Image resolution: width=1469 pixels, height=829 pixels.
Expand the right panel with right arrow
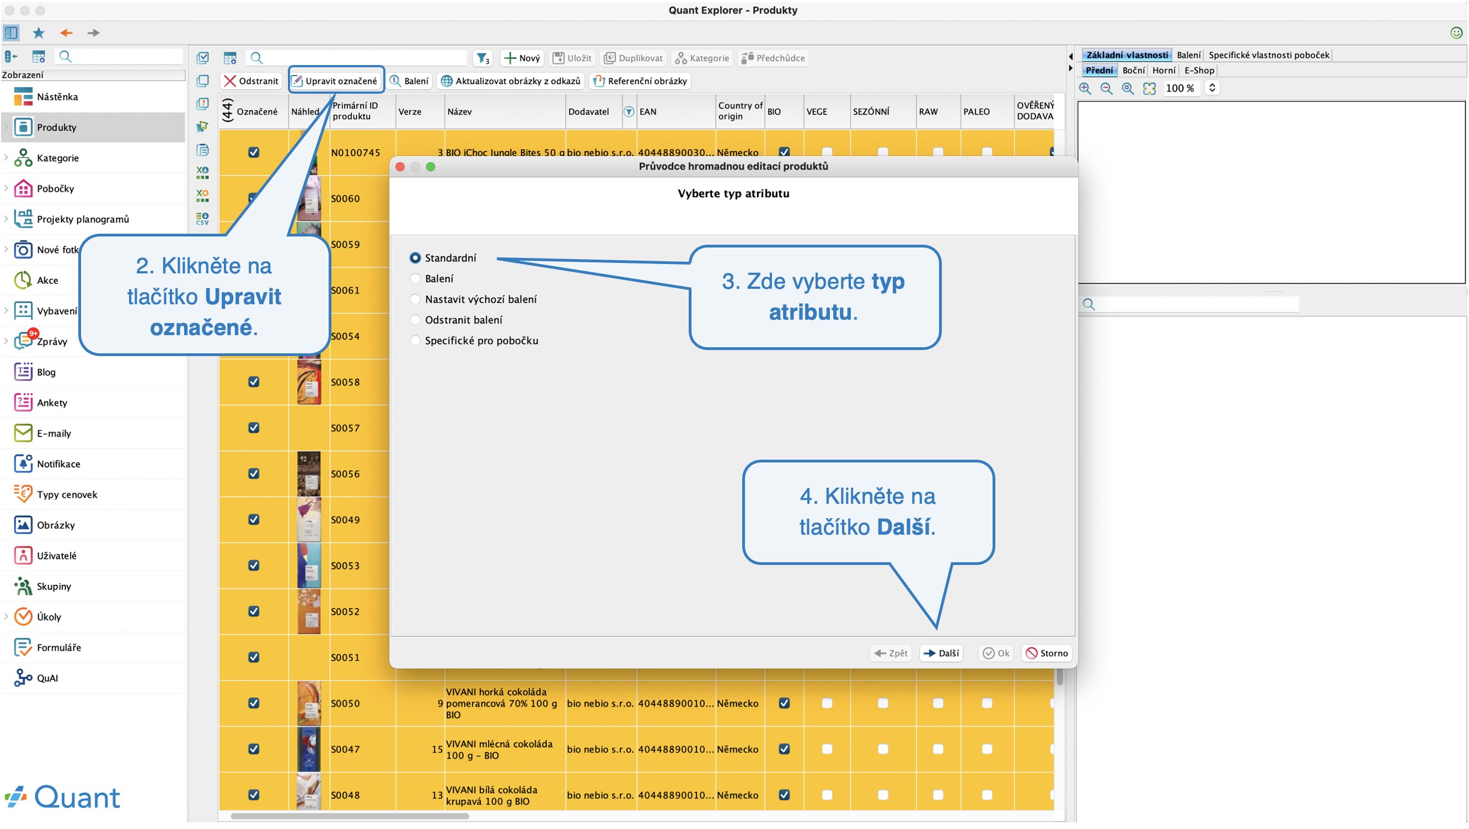(x=1070, y=68)
